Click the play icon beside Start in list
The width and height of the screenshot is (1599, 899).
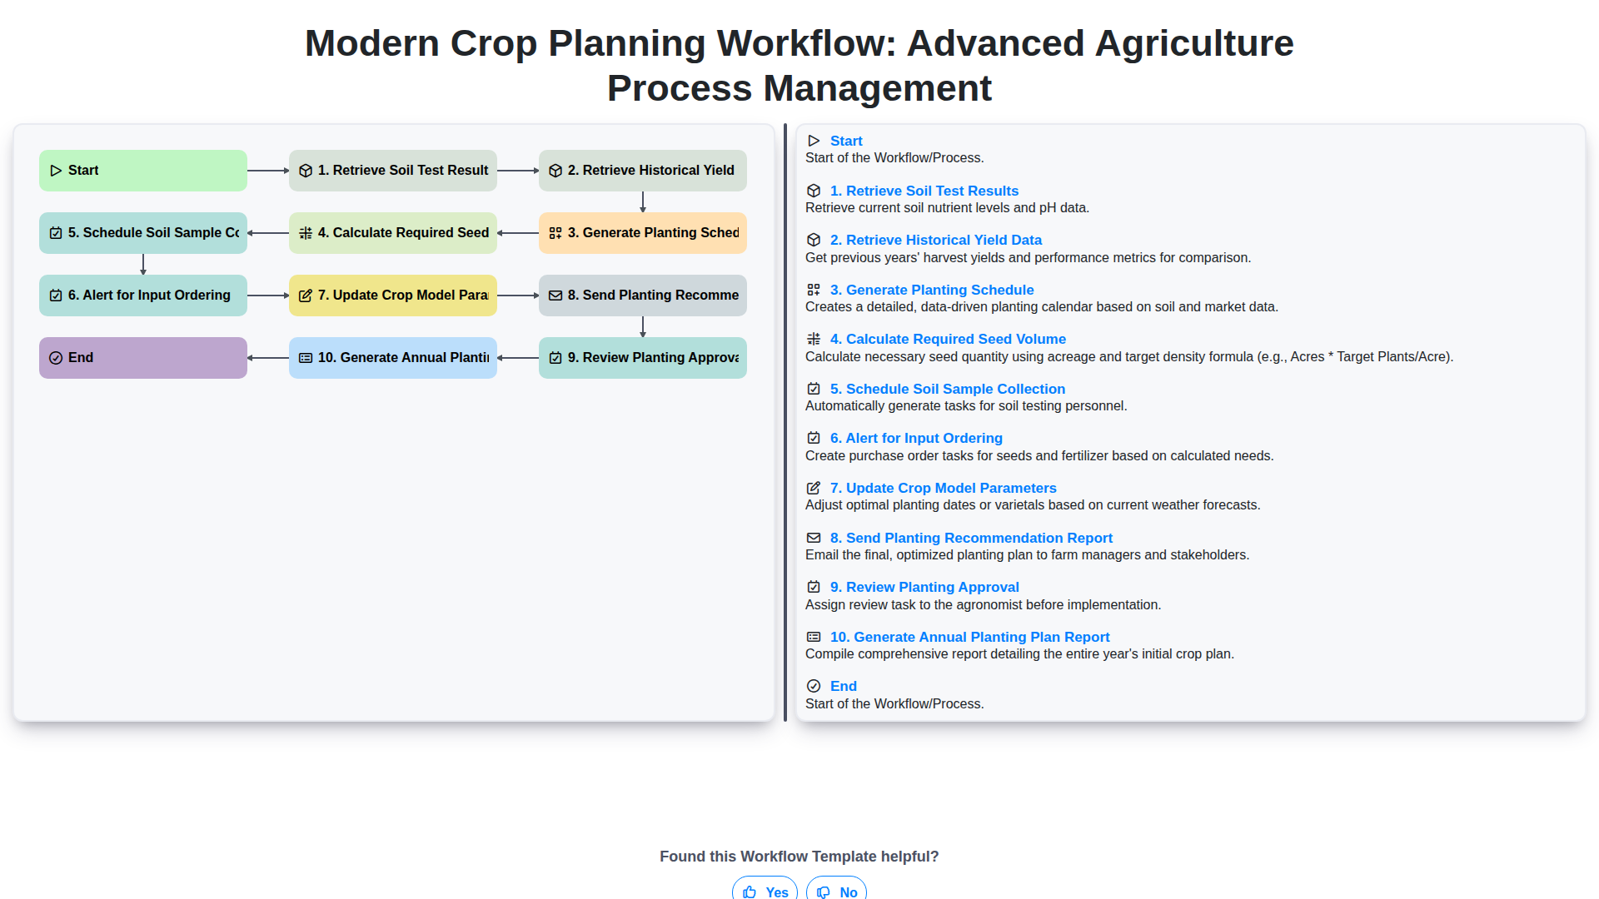[814, 142]
